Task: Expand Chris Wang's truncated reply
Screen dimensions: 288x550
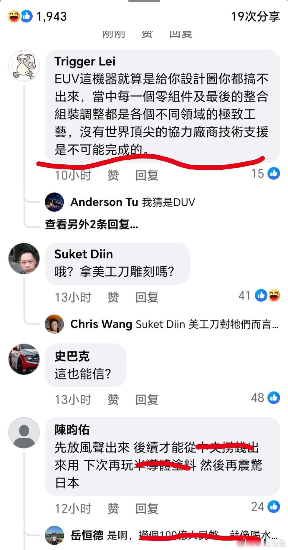Action: tap(174, 324)
